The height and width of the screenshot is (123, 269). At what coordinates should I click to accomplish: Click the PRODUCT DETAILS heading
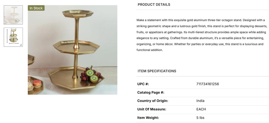click(154, 4)
